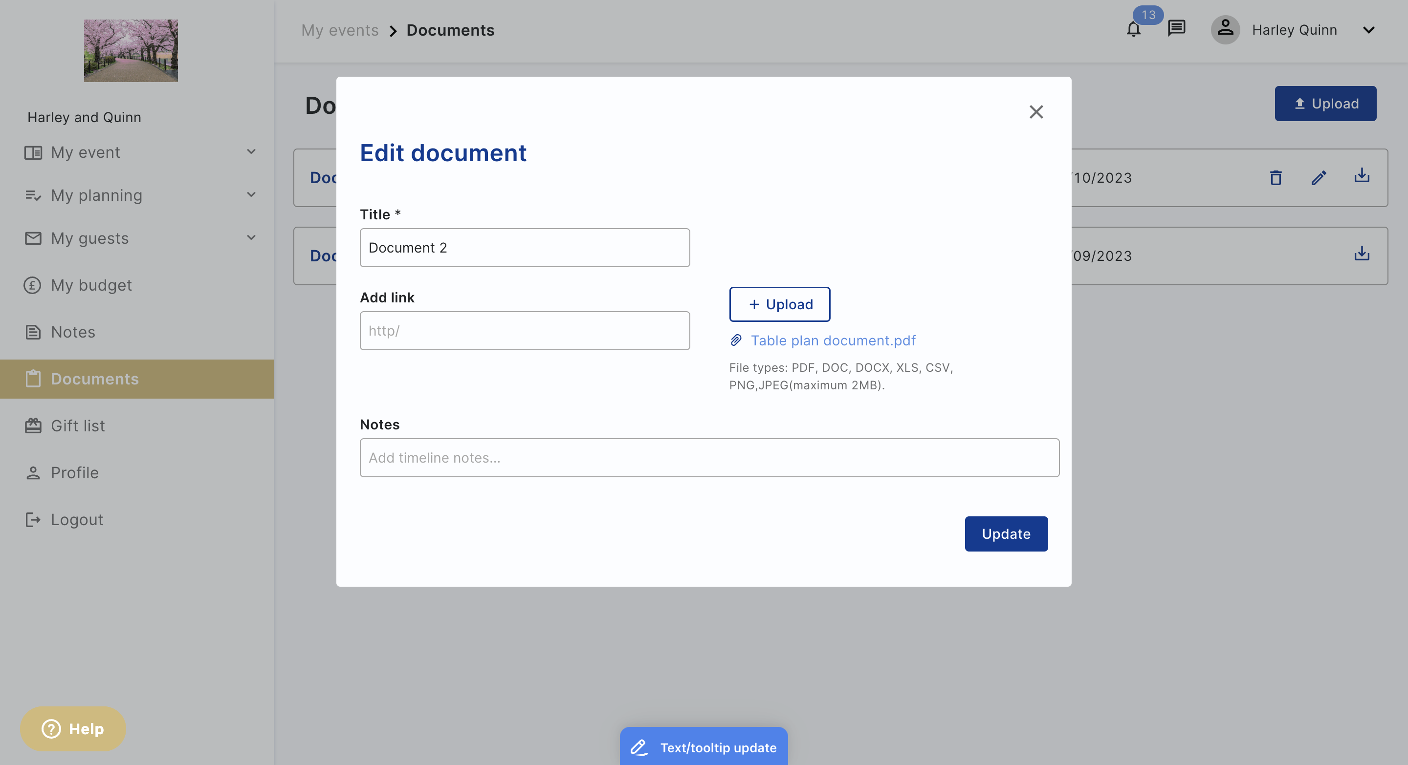
Task: Select Logout in the sidebar
Action: coord(137,520)
